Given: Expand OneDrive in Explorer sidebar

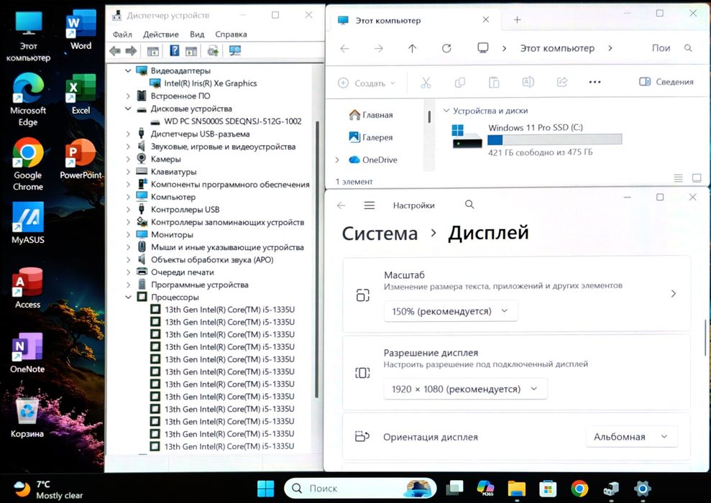Looking at the screenshot, I should (337, 160).
